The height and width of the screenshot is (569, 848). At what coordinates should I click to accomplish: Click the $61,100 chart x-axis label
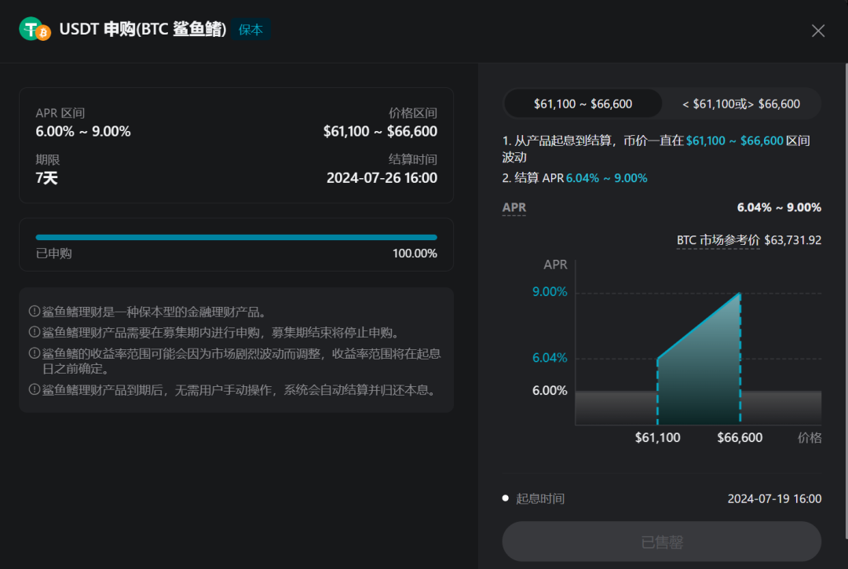click(658, 438)
